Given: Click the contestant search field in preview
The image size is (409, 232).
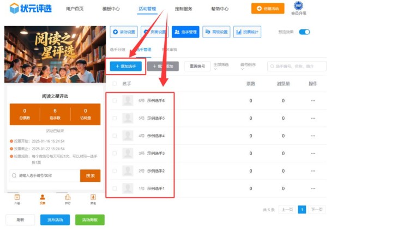Looking at the screenshot, I should pyautogui.click(x=45, y=176).
